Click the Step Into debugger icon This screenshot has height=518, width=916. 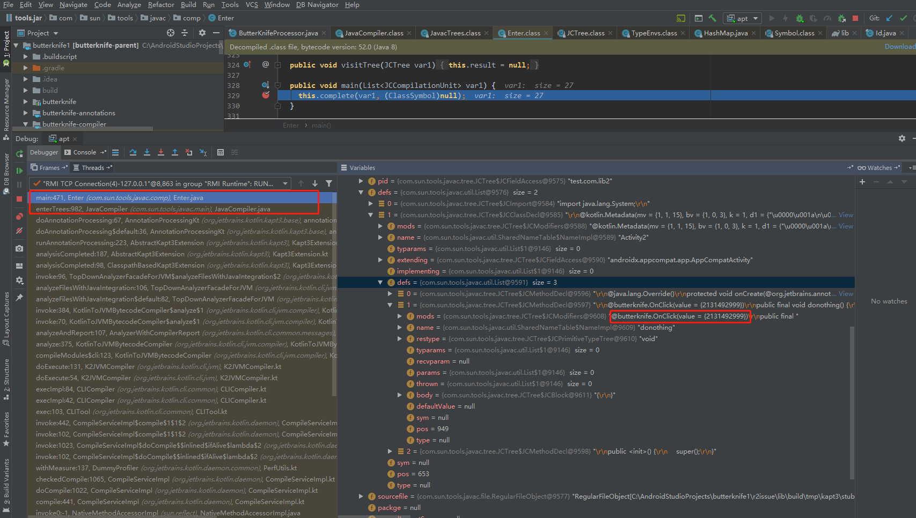coord(147,152)
